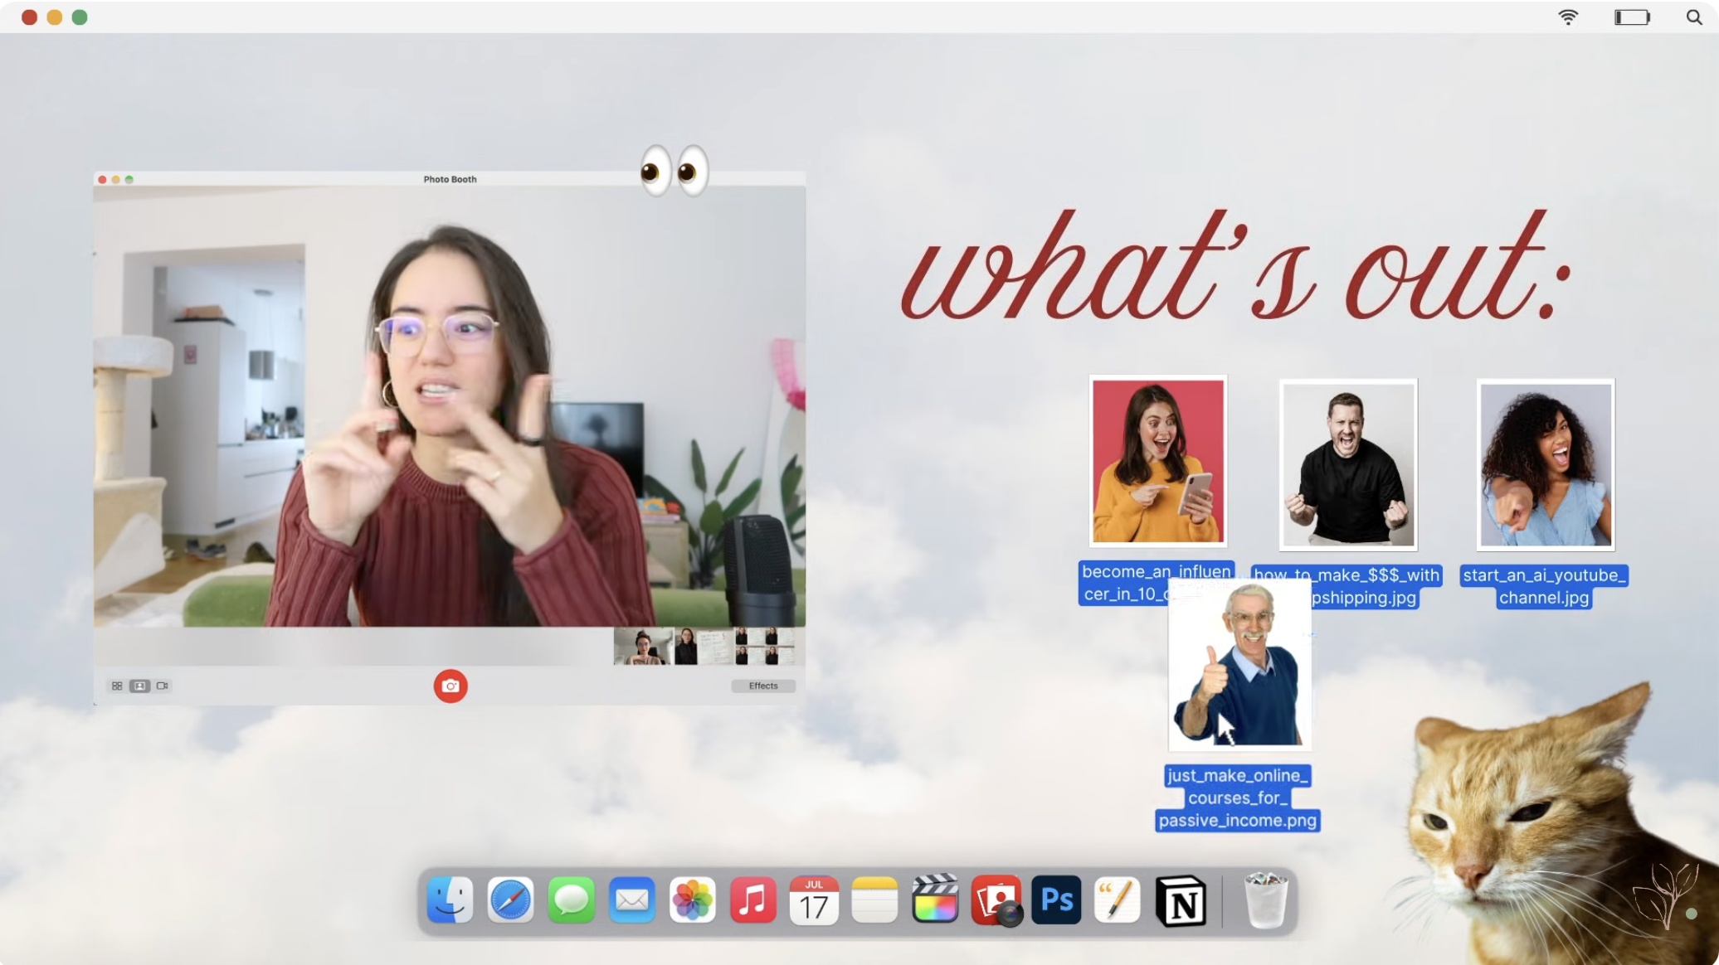
Task: Open the Trash in the dock
Action: point(1265,900)
